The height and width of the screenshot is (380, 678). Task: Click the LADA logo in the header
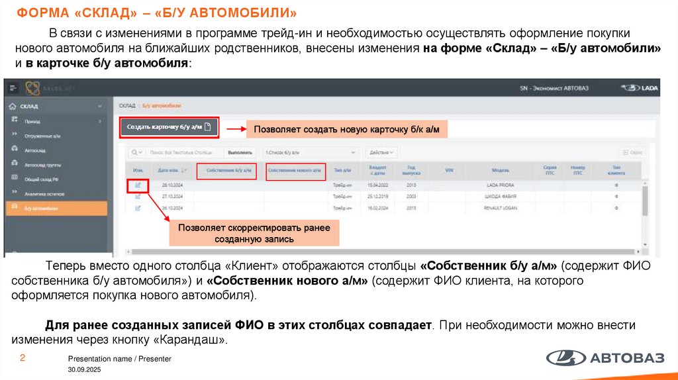coord(640,88)
